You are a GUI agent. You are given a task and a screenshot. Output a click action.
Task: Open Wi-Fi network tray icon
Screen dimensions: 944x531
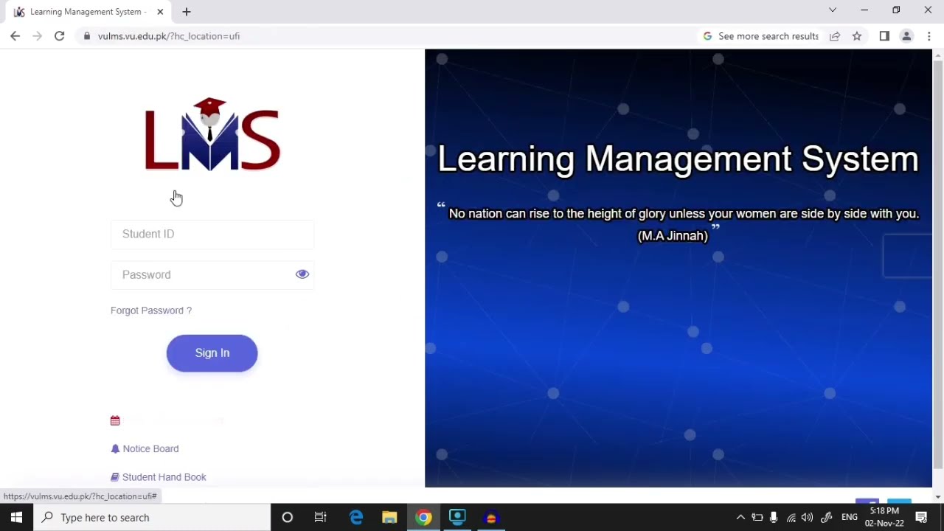click(x=791, y=518)
